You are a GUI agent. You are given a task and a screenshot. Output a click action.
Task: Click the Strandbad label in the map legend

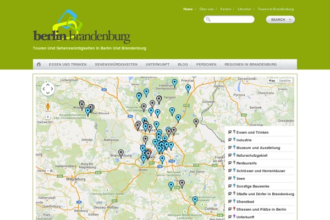pos(245,202)
